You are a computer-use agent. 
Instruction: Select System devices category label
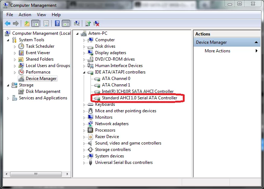(110, 156)
